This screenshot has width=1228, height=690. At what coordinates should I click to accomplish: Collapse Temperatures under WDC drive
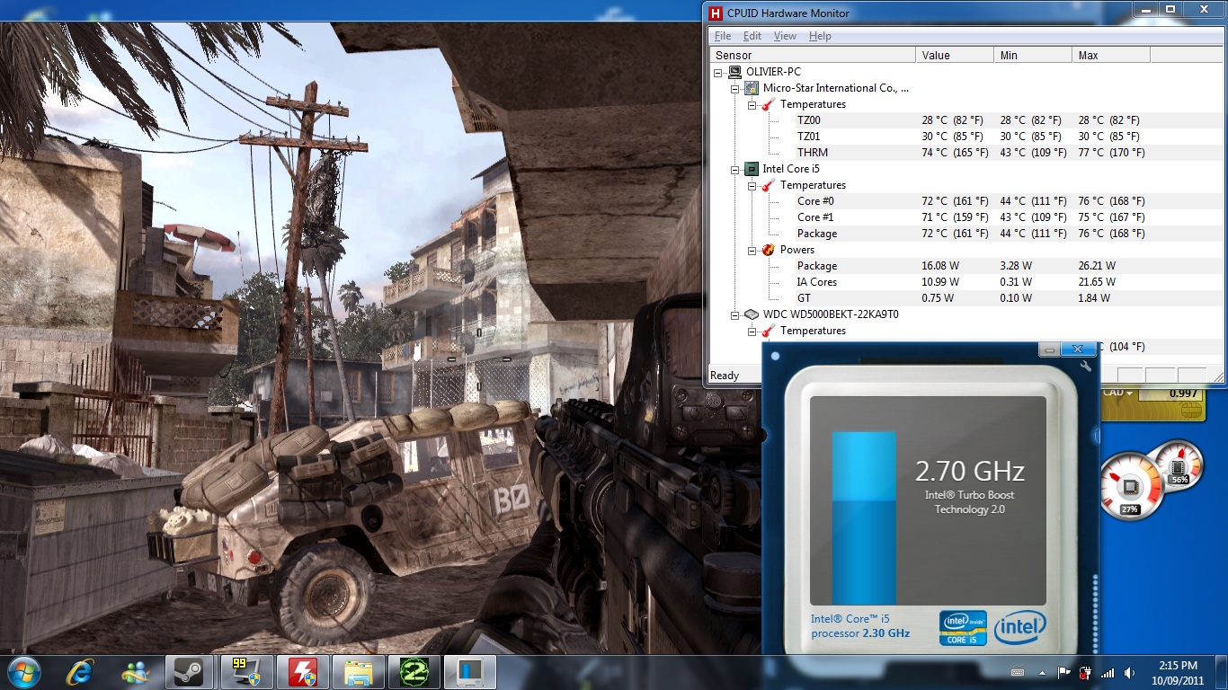[x=752, y=331]
